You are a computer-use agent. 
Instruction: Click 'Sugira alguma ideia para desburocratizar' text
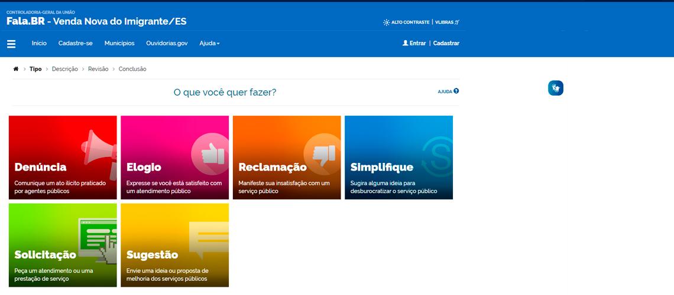(x=394, y=187)
